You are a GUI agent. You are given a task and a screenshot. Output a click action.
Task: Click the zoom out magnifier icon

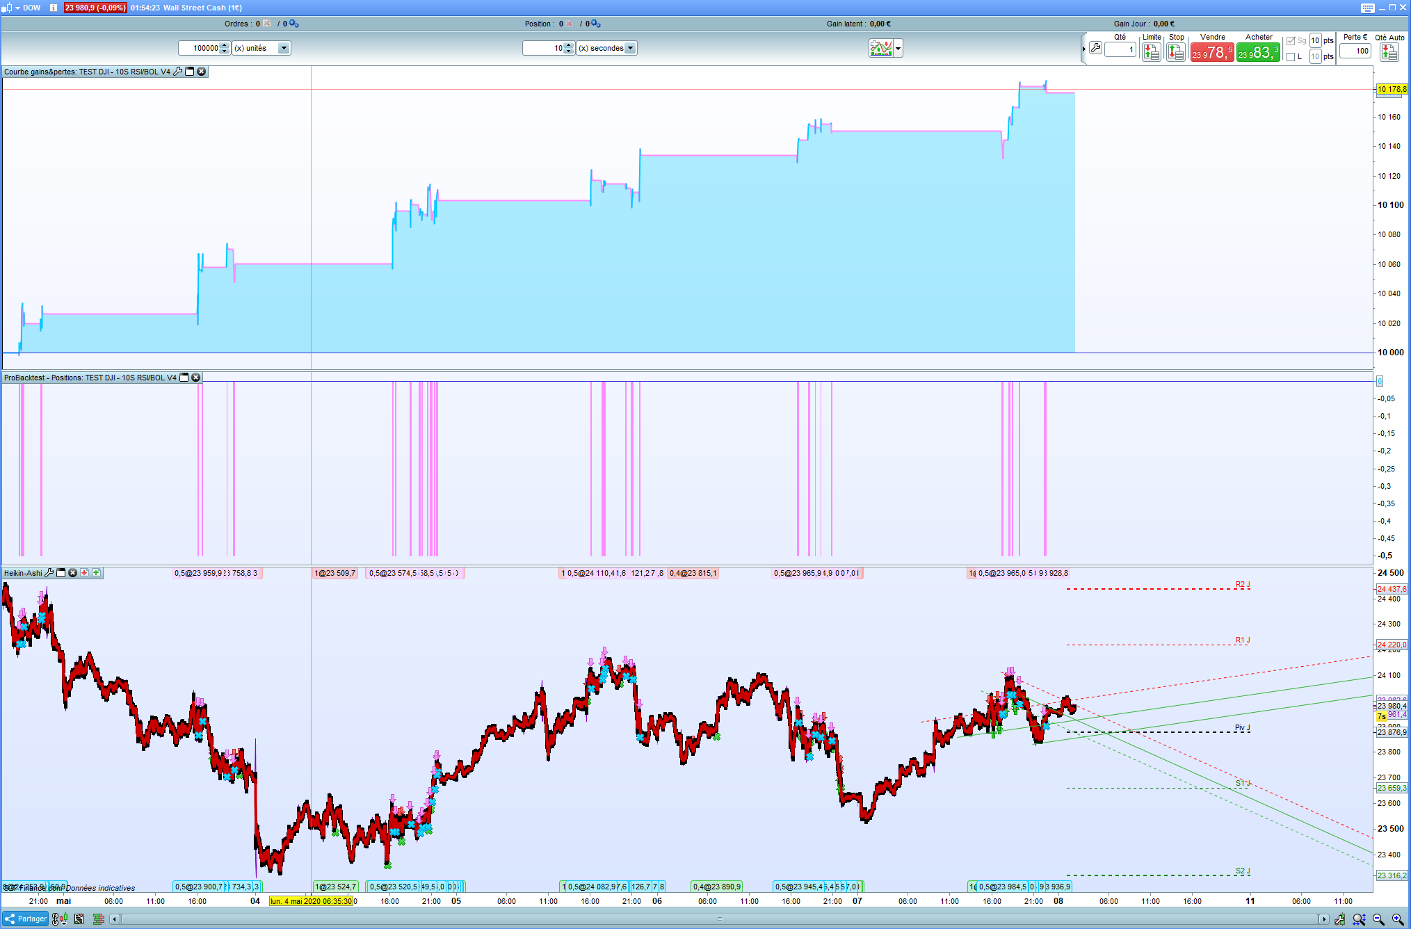pos(1378,919)
